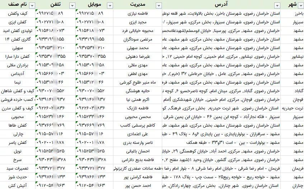This screenshot has width=304, height=189.
Task: Select the cell ناصر وارسته بدری
Action: 138,142
